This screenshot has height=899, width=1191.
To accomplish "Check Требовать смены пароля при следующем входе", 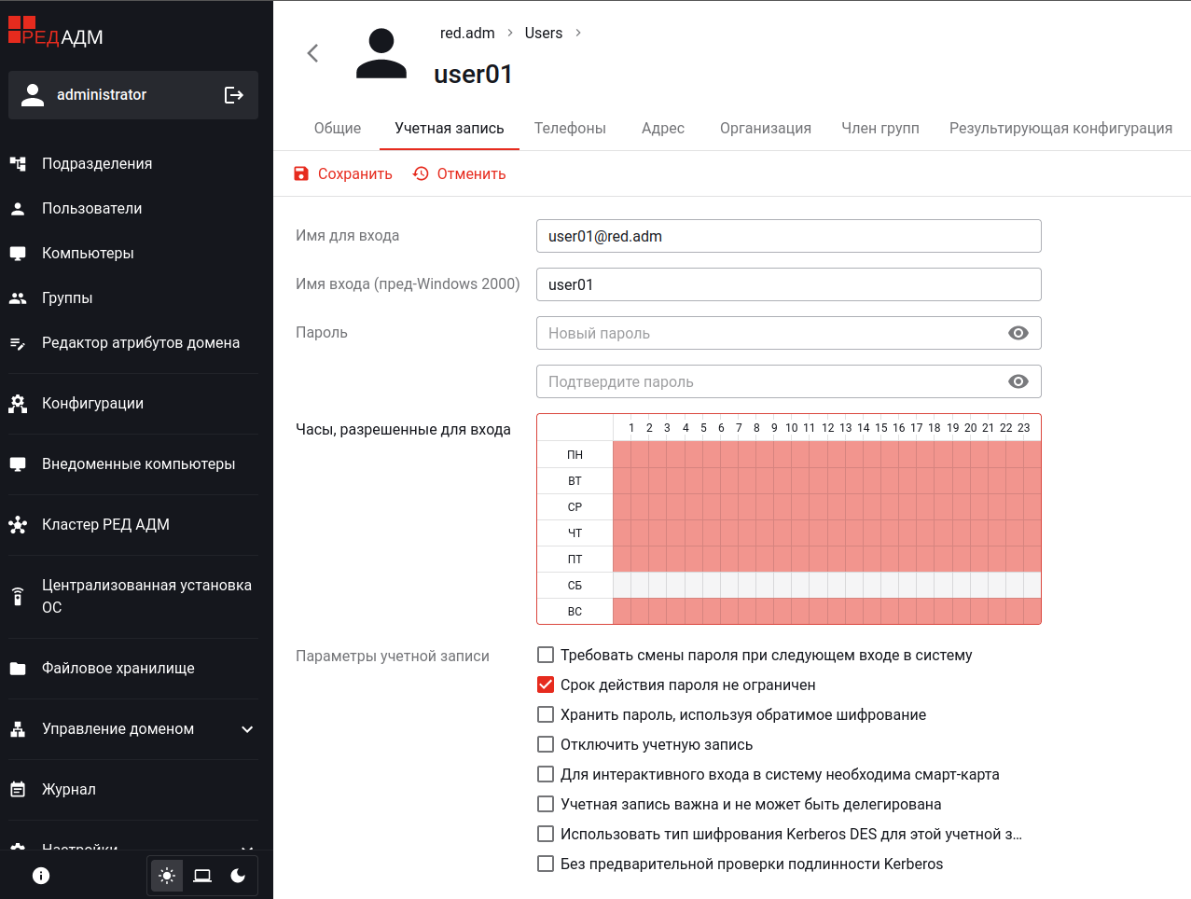I will click(x=546, y=655).
